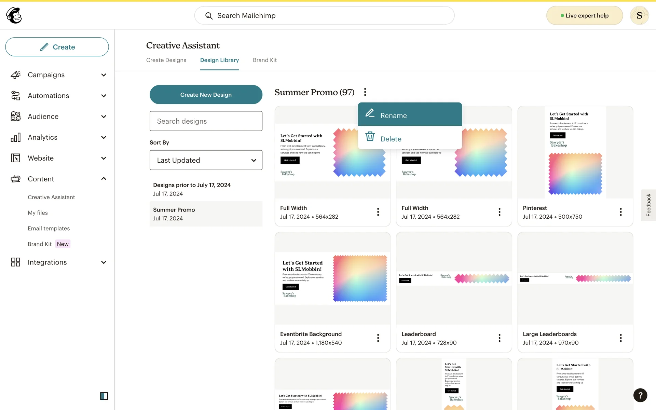Image resolution: width=656 pixels, height=410 pixels.
Task: Click the user avatar icon
Action: (639, 15)
